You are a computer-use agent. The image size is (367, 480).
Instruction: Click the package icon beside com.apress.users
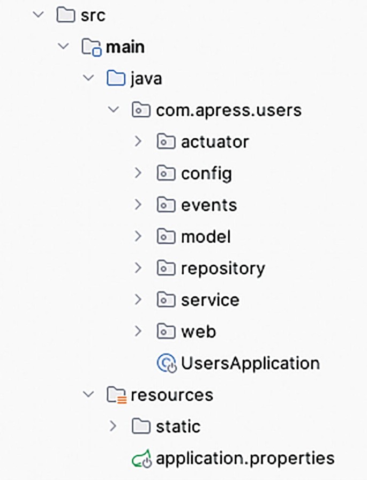[141, 109]
